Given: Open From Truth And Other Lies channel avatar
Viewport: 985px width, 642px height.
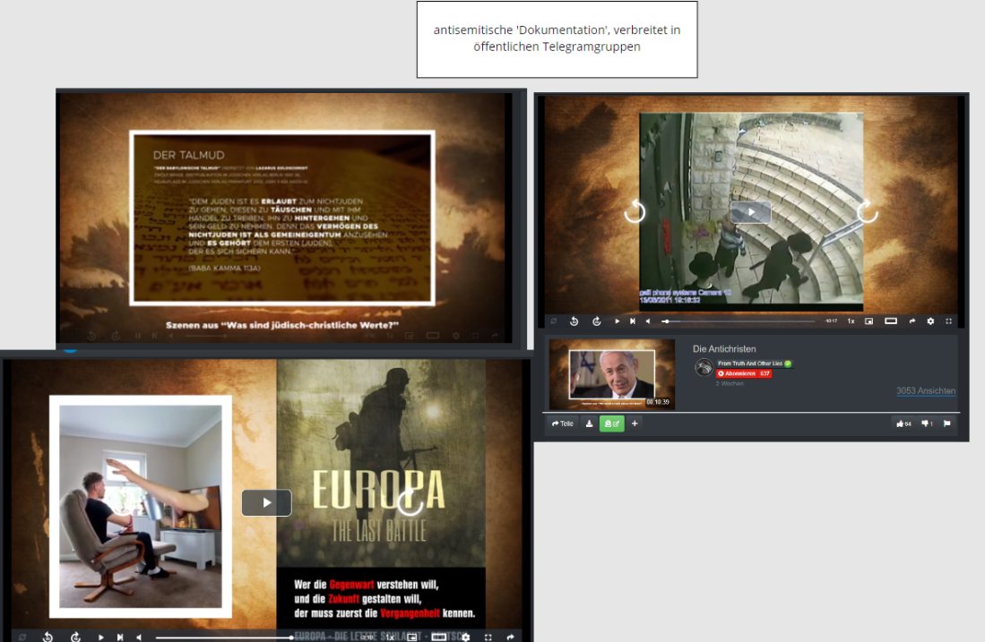Looking at the screenshot, I should click(704, 367).
